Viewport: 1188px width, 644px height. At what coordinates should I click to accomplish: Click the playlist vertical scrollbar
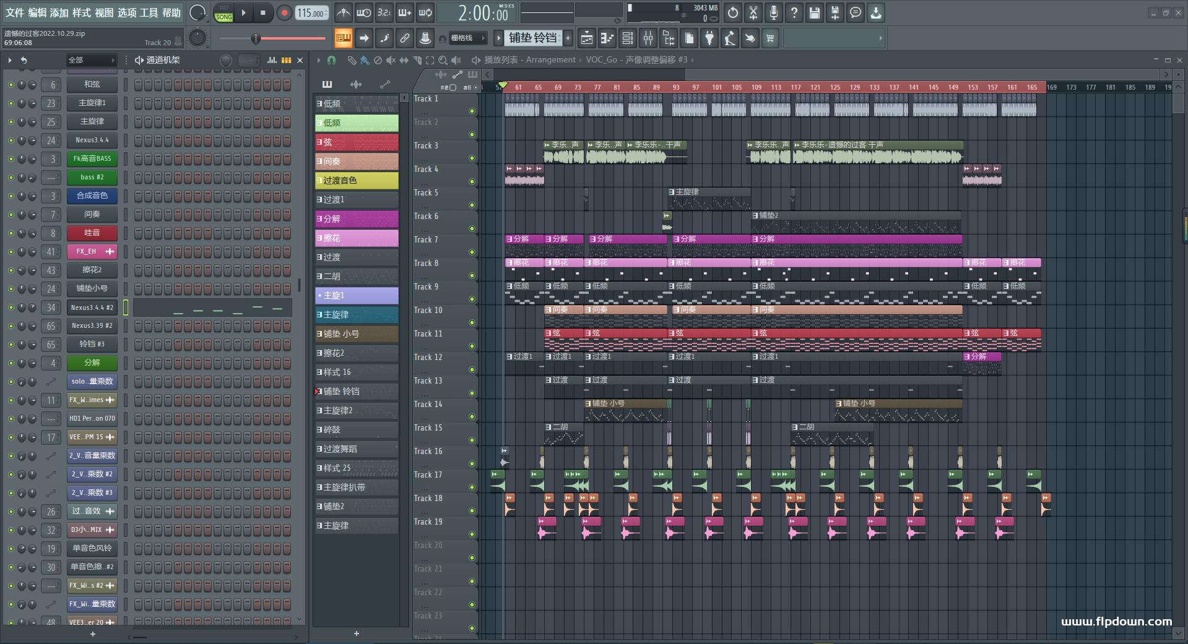pyautogui.click(x=1178, y=102)
